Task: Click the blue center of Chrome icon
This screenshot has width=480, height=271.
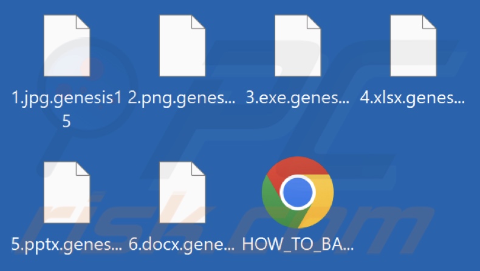Action: point(298,192)
